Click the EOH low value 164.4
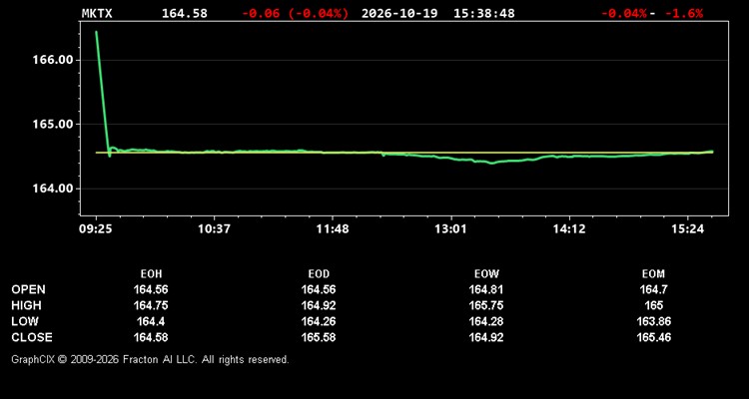749x399 pixels. [151, 321]
